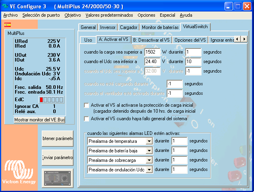
Task: Click the Frec. salida 50.0 Hz reading
Action: click(54, 87)
